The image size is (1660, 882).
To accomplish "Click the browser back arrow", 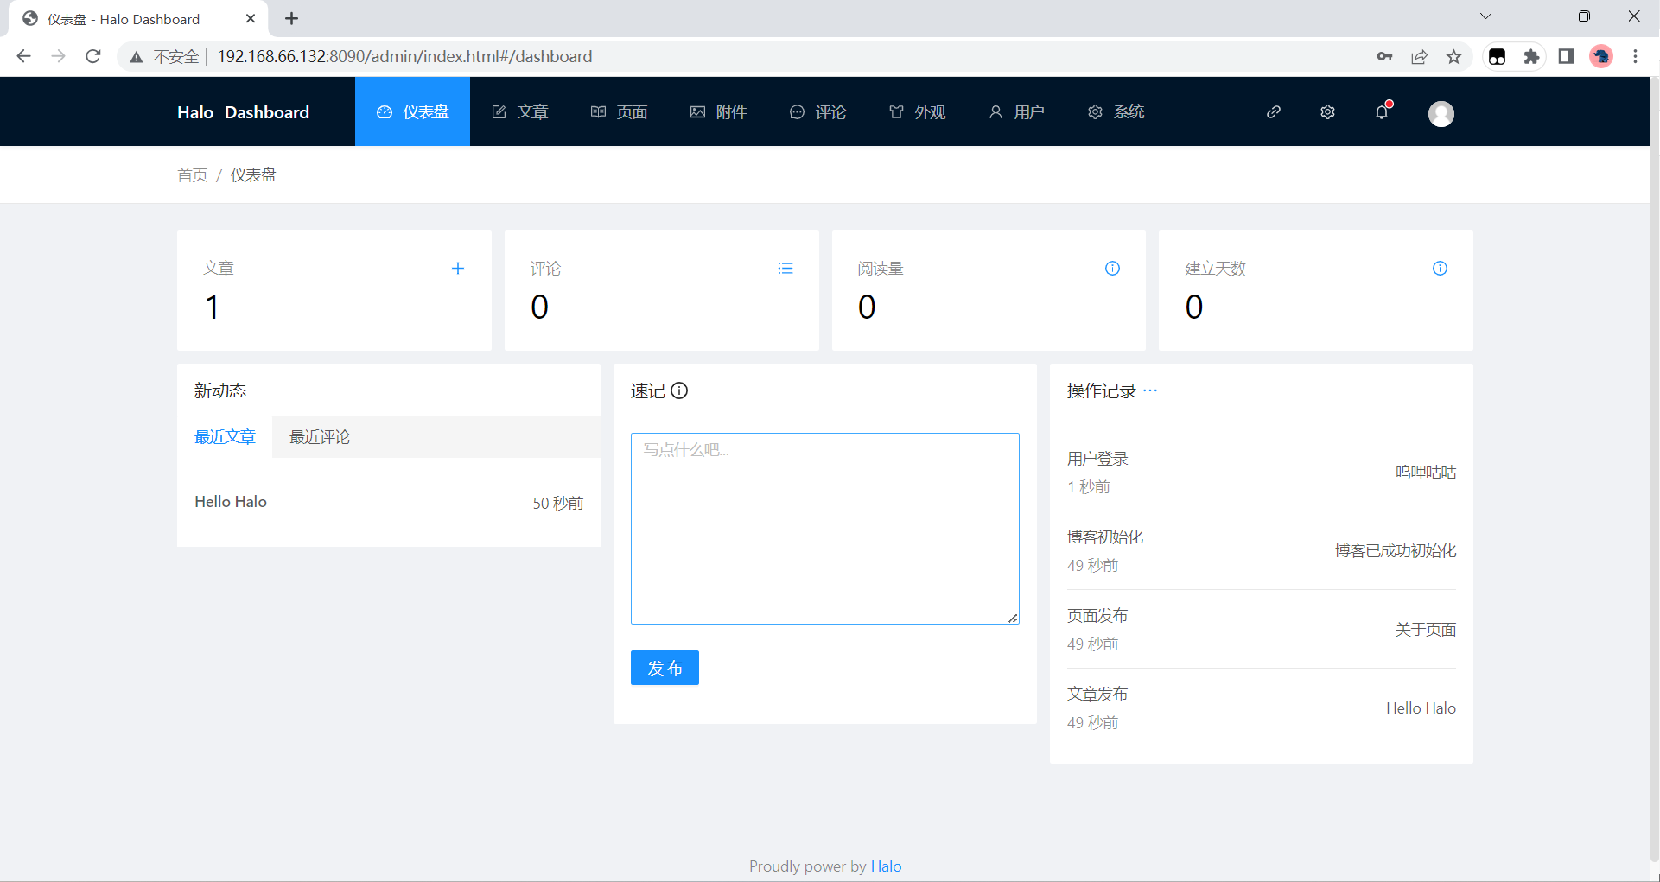I will [24, 56].
